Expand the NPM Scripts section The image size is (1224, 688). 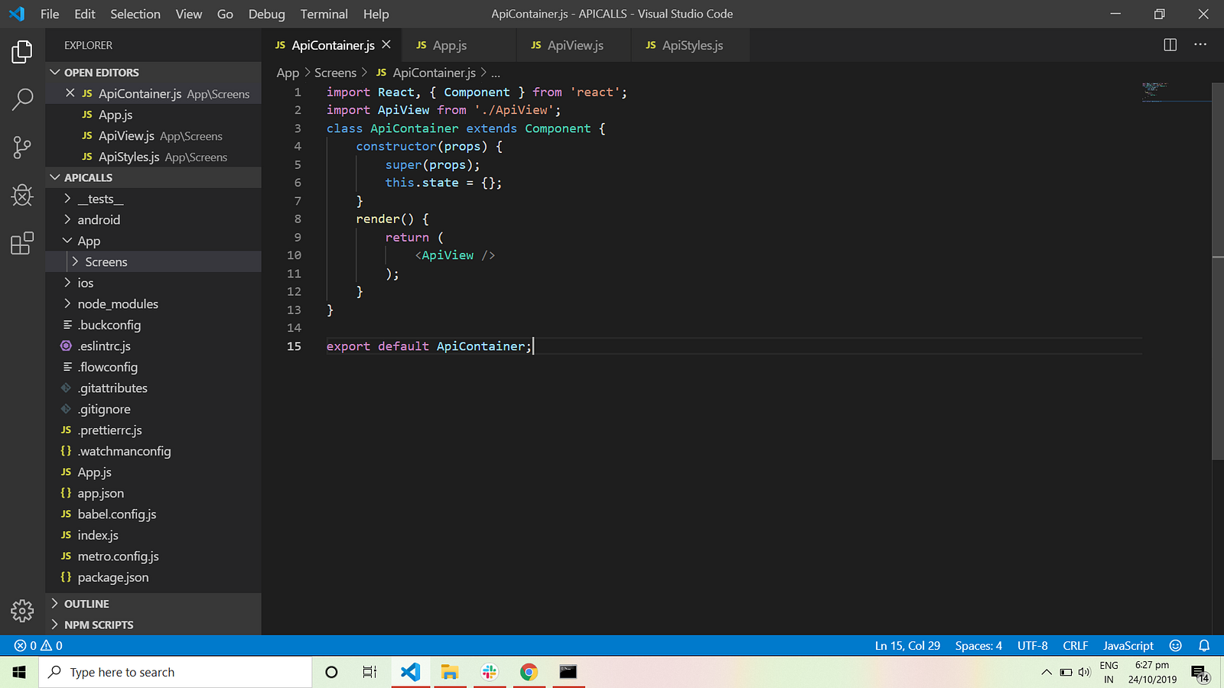153,625
